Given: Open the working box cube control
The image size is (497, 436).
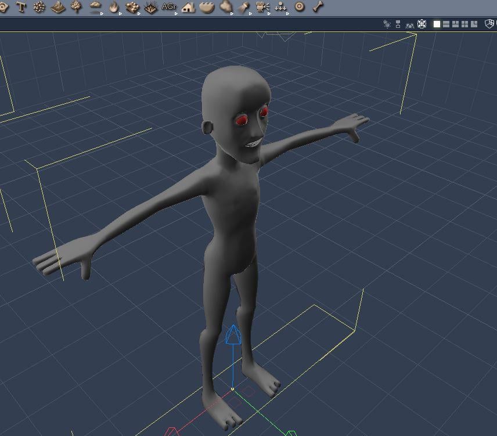Looking at the screenshot, I should pos(489,24).
